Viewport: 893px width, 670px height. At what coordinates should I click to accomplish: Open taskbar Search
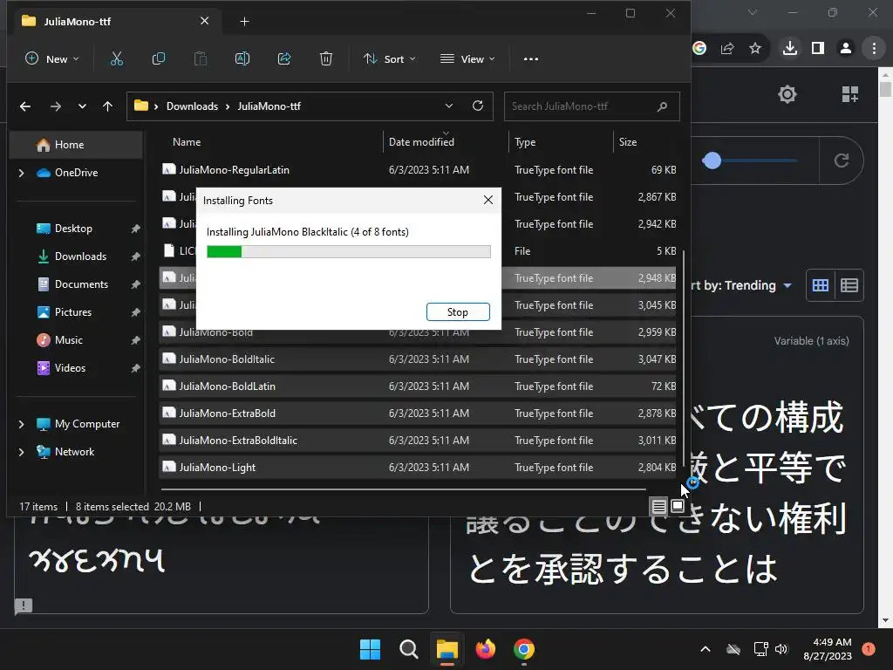click(408, 649)
